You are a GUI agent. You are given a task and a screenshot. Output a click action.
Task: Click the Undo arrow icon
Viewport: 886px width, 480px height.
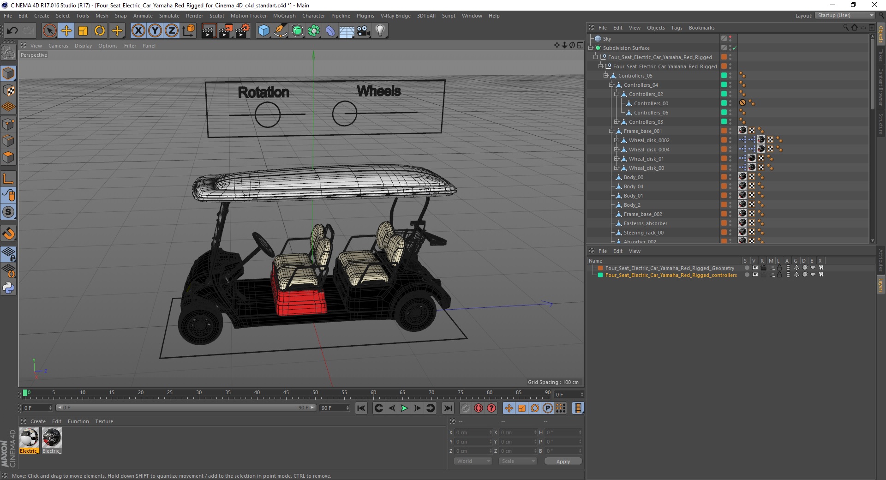tap(12, 31)
